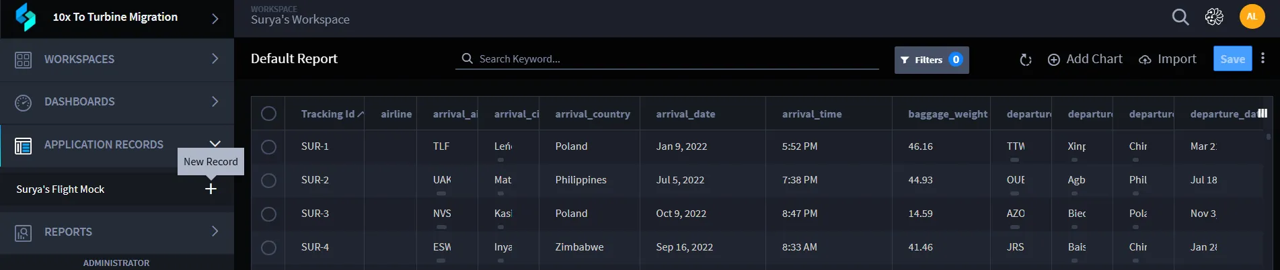Click the blue Save button
This screenshot has height=270, width=1280.
tap(1232, 59)
